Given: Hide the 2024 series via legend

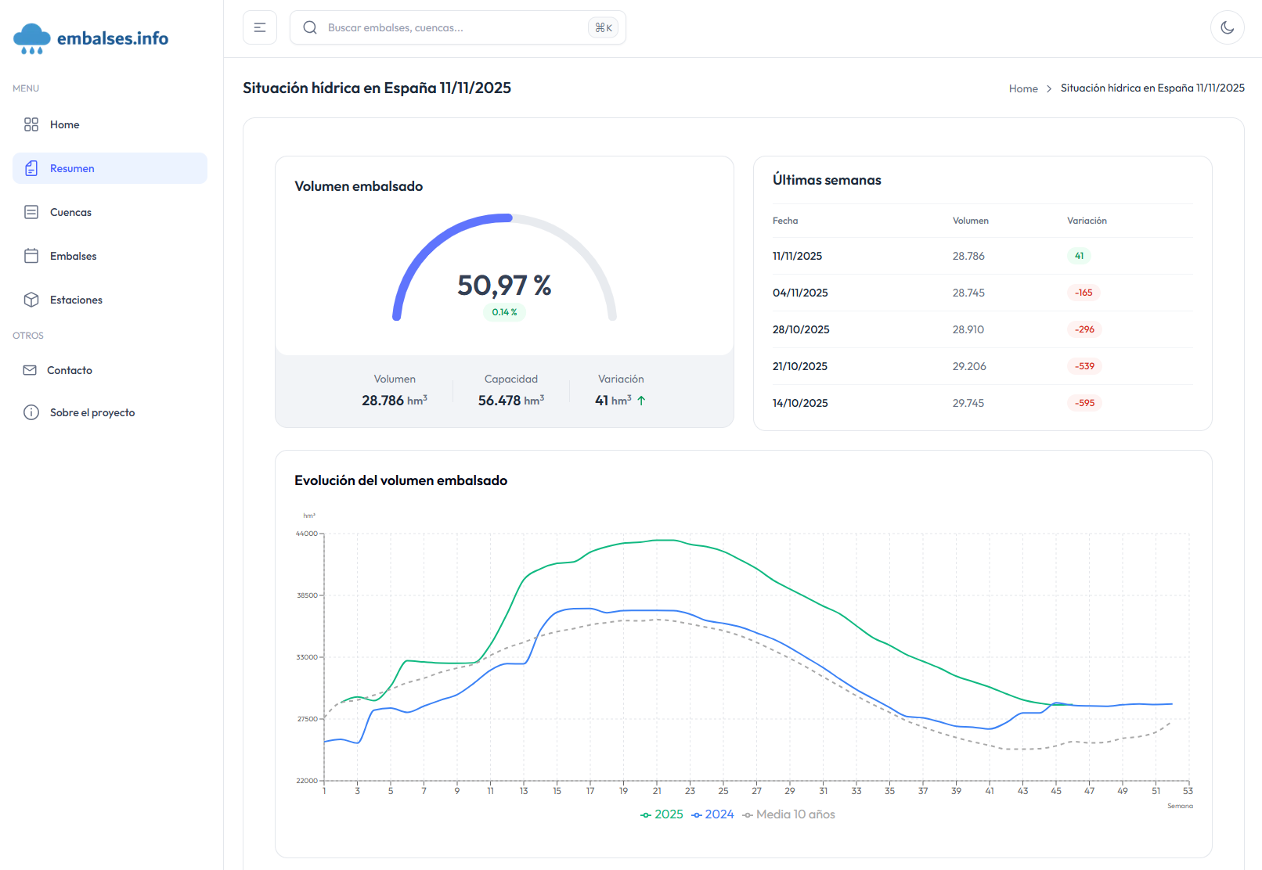Looking at the screenshot, I should (x=712, y=814).
